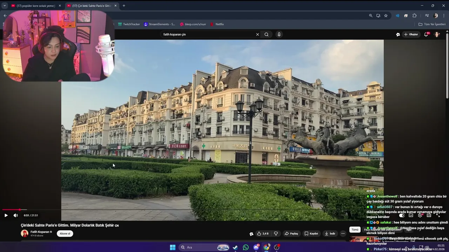Open the Fatih Koparan channel name link
This screenshot has width=449, height=252.
point(40,232)
